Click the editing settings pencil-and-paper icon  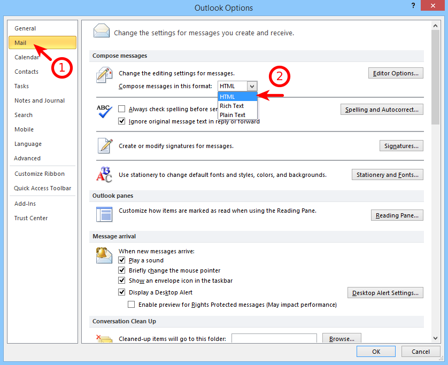pos(104,75)
